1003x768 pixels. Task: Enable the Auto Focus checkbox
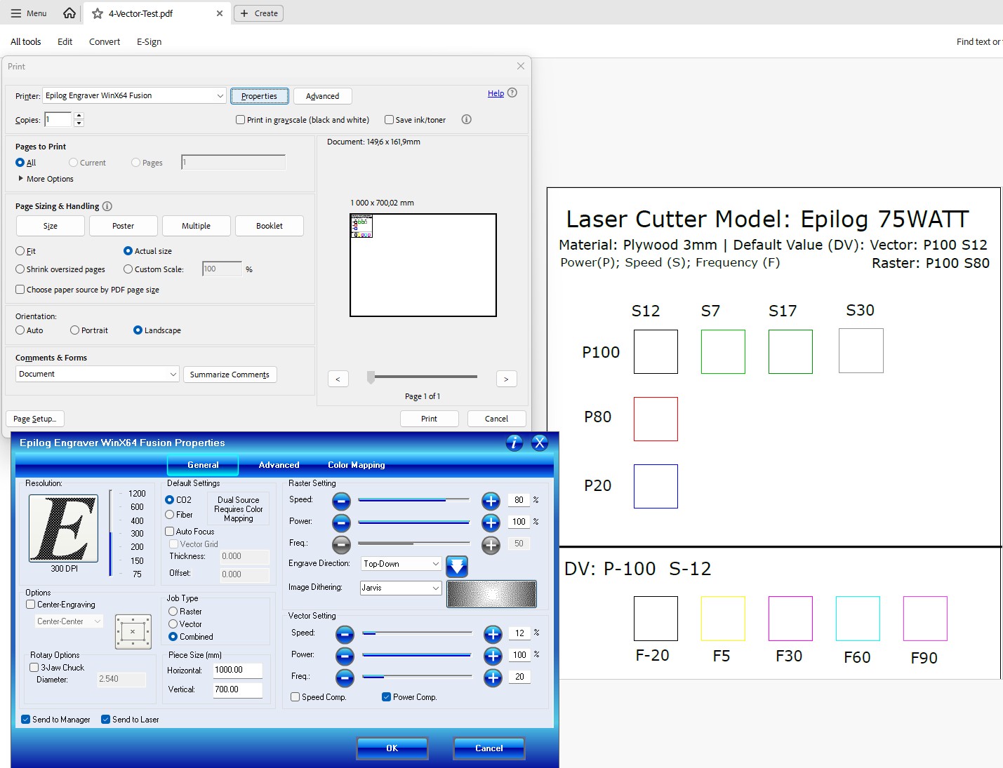[x=169, y=531]
